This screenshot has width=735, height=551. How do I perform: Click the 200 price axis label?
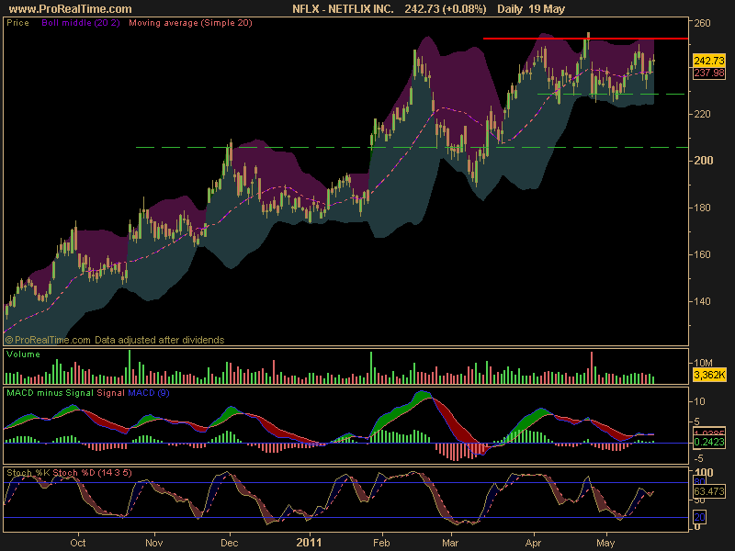(703, 161)
